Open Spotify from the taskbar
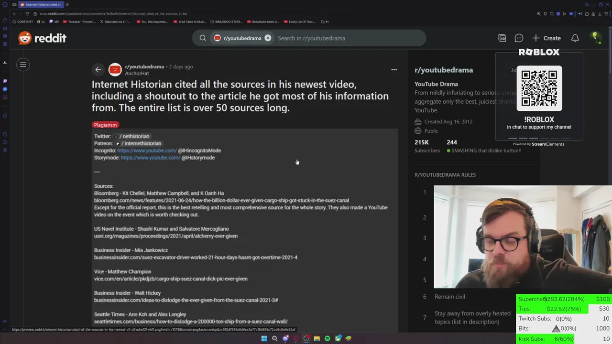 [x=327, y=338]
